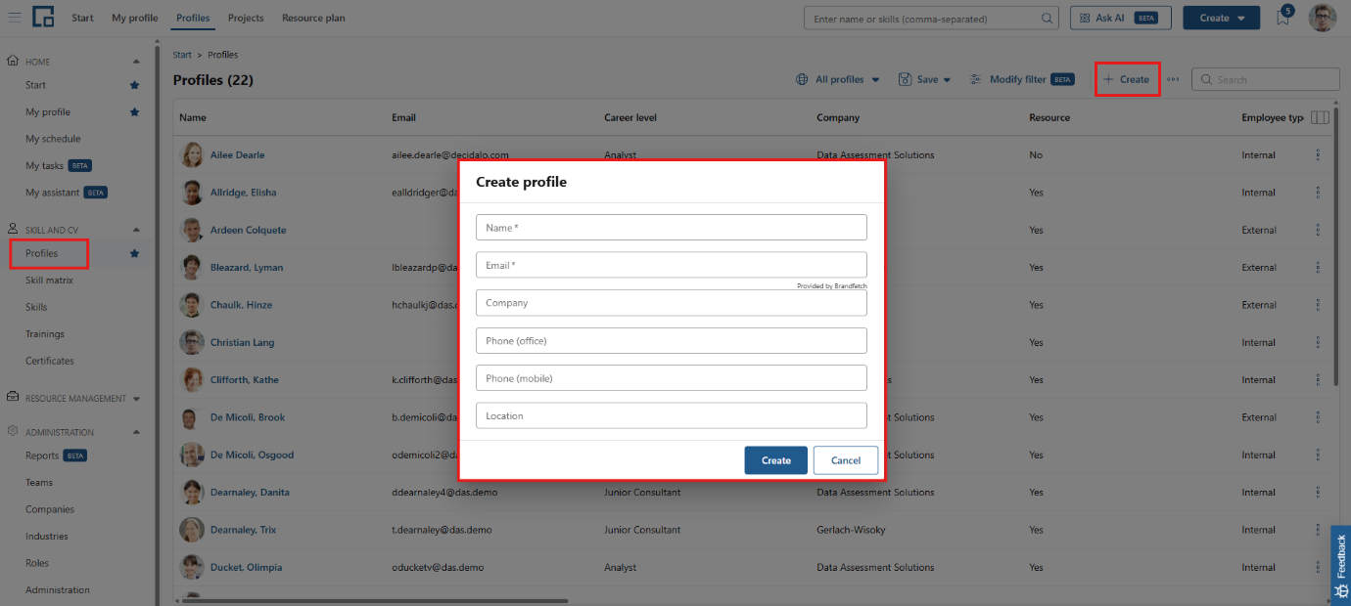Open row menu for Dearnaley, Trix
The image size is (1351, 606).
(1318, 530)
